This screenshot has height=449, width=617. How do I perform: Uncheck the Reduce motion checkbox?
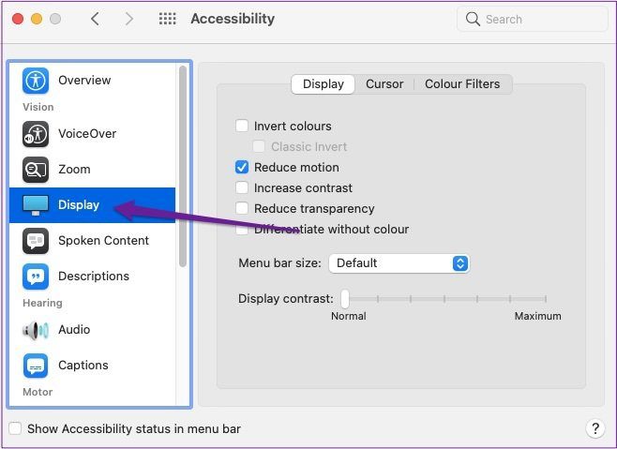tap(242, 167)
